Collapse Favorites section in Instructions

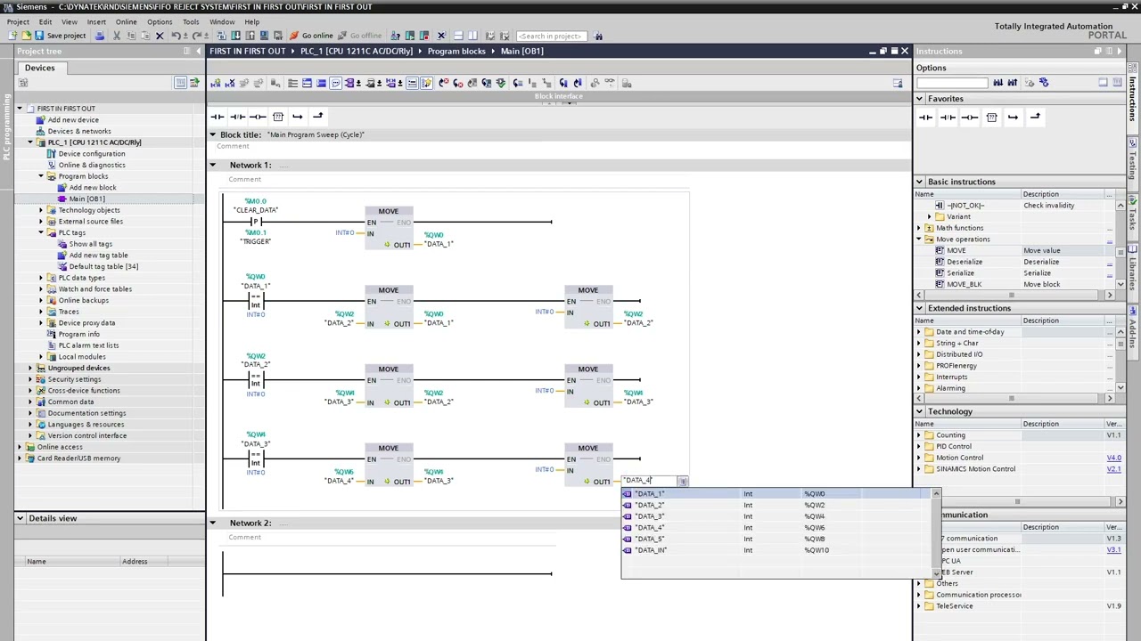point(919,99)
